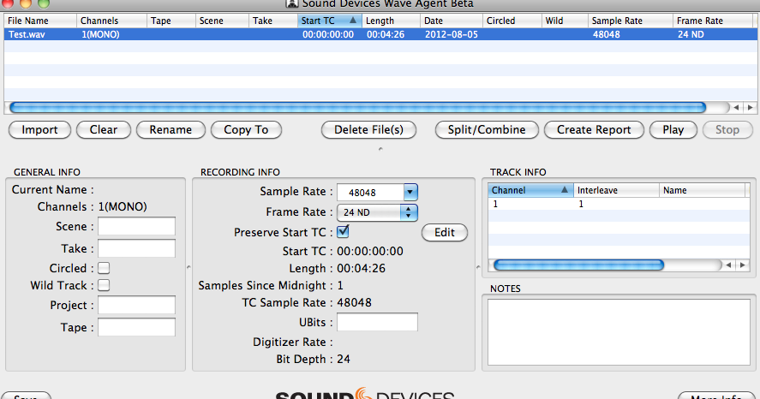Screen dimensions: 760x399
Task: Click into the Project input field
Action: (x=137, y=305)
